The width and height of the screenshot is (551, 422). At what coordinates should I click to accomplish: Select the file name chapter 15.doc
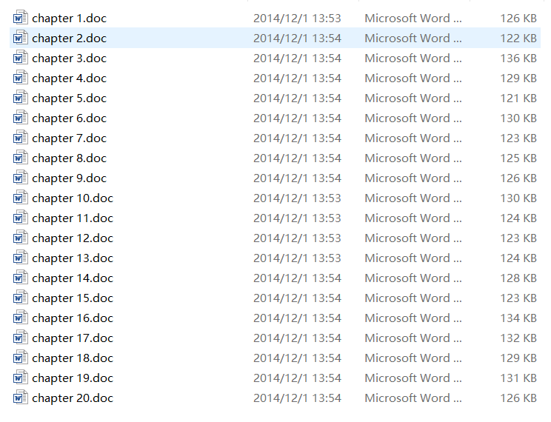73,298
